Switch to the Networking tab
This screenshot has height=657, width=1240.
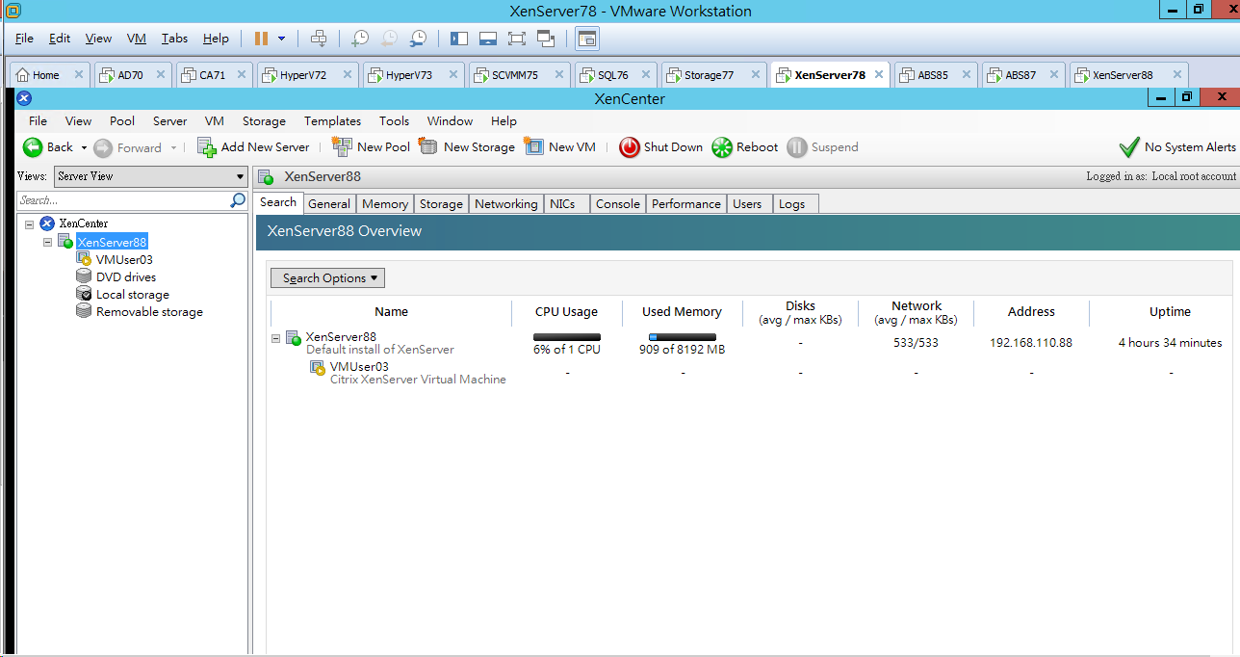[x=506, y=204]
